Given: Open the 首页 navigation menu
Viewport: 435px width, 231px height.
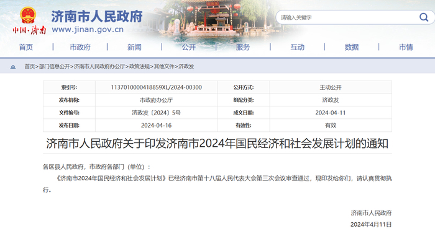Looking at the screenshot, I should click(26, 47).
